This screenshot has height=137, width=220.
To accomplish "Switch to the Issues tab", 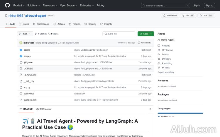I will (24, 24).
